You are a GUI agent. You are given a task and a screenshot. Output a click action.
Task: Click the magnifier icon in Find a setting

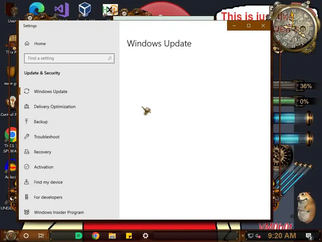point(110,58)
